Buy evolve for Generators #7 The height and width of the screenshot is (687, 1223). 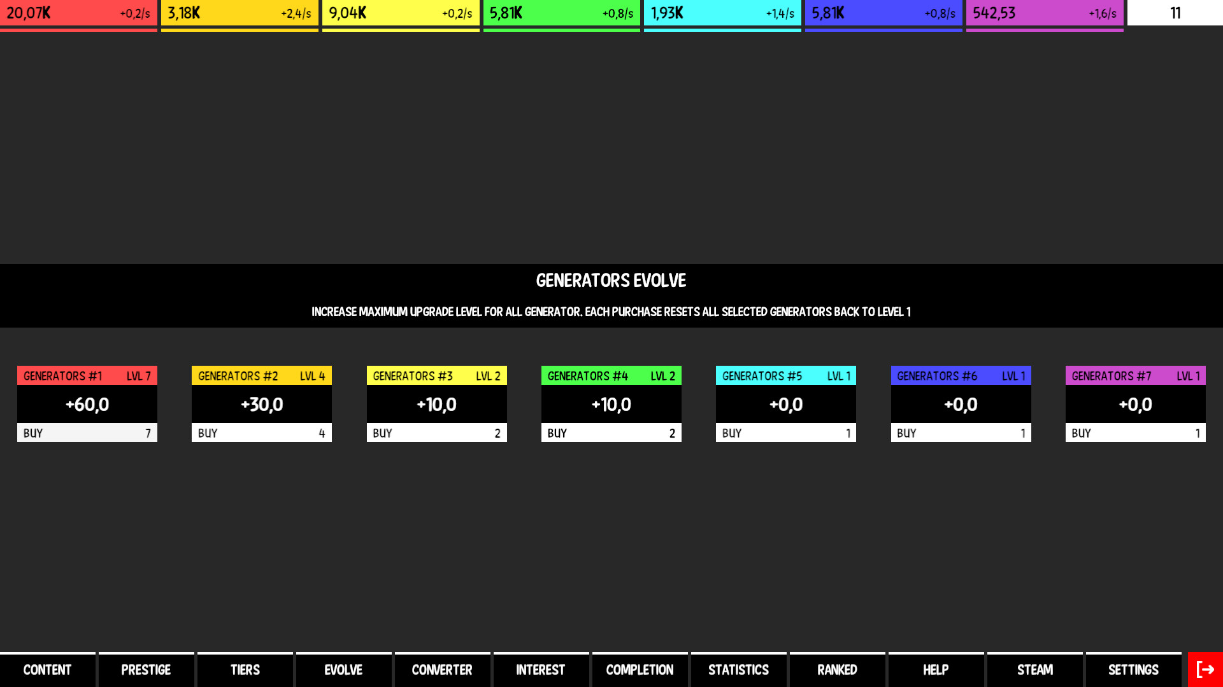point(1136,433)
